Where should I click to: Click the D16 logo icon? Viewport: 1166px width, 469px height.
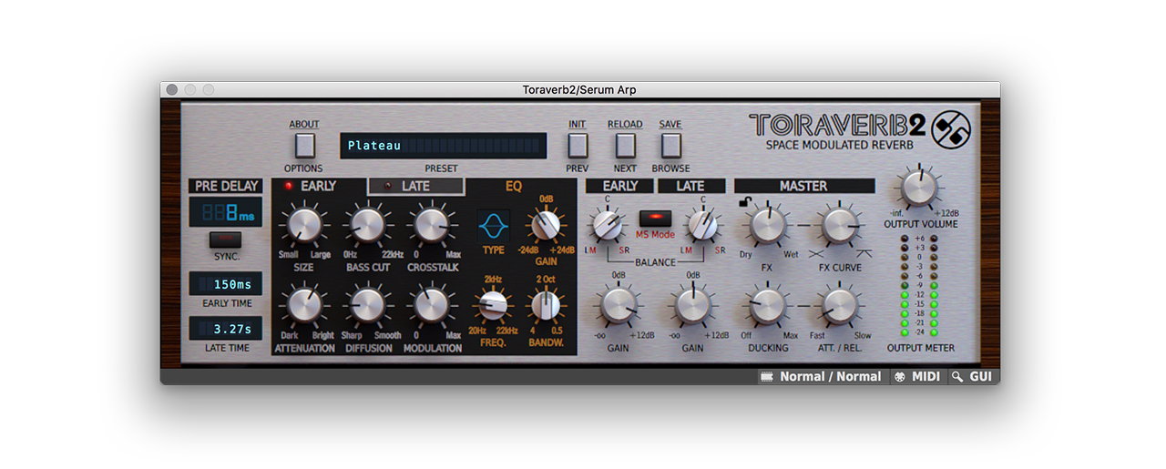(953, 129)
